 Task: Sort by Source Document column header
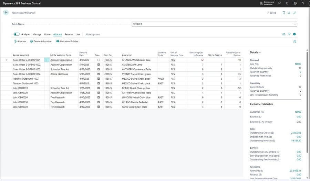tap(21, 55)
